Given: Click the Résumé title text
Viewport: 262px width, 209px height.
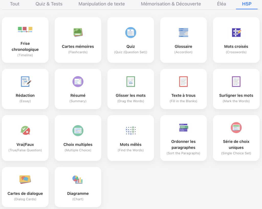Looking at the screenshot, I should 78,96.
